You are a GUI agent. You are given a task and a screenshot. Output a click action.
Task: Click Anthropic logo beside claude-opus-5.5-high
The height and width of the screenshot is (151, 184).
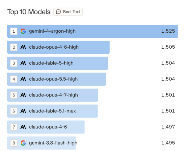23,79
